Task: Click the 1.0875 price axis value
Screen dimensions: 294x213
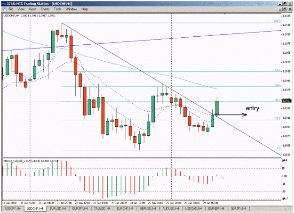Action: pyautogui.click(x=286, y=136)
